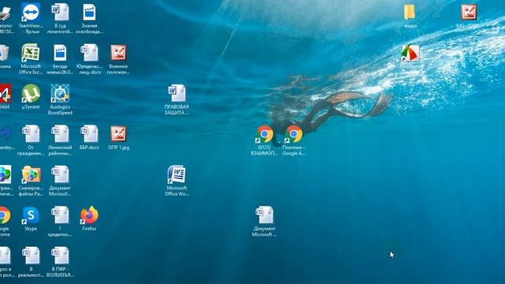The height and width of the screenshot is (284, 505).
Task: Launch the µTorrent shortcut
Action: (x=31, y=94)
